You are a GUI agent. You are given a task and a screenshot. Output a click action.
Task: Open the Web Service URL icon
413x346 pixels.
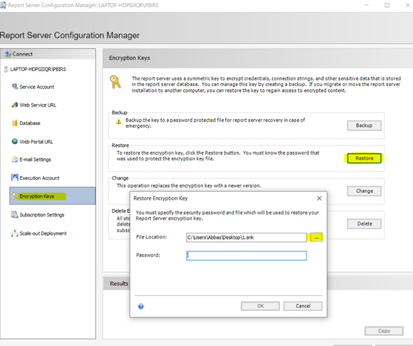(15, 105)
